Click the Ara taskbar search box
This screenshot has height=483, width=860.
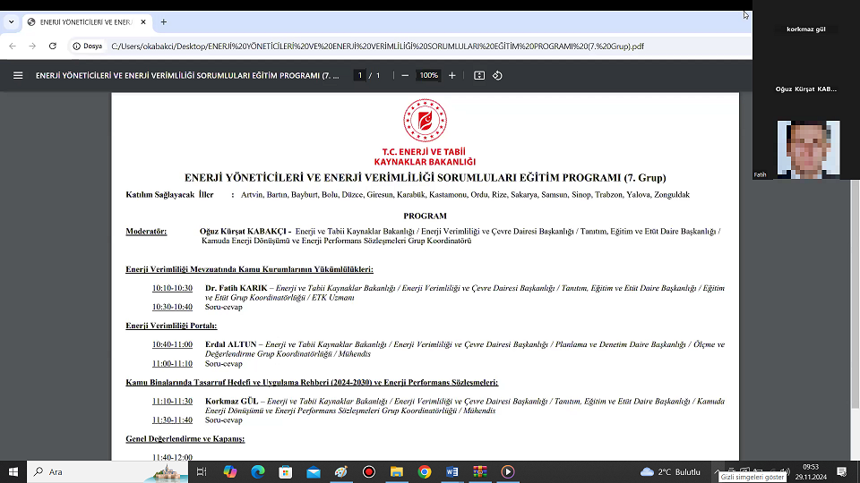[107, 471]
